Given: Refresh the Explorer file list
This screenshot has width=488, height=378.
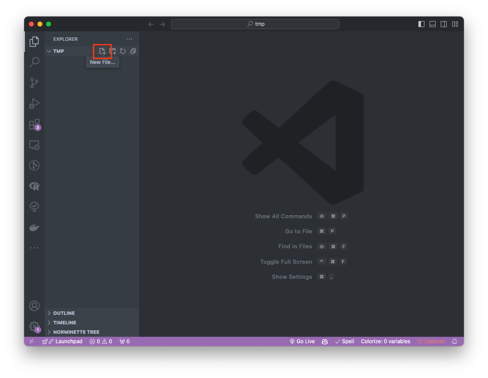Looking at the screenshot, I should (123, 52).
